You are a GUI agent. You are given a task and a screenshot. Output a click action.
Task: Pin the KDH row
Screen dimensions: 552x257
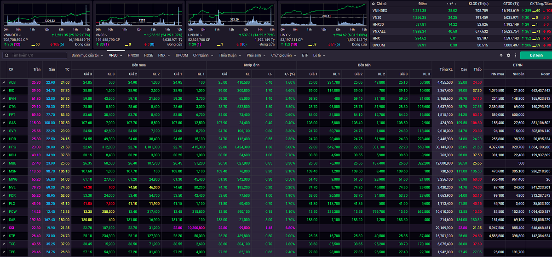click(4, 155)
